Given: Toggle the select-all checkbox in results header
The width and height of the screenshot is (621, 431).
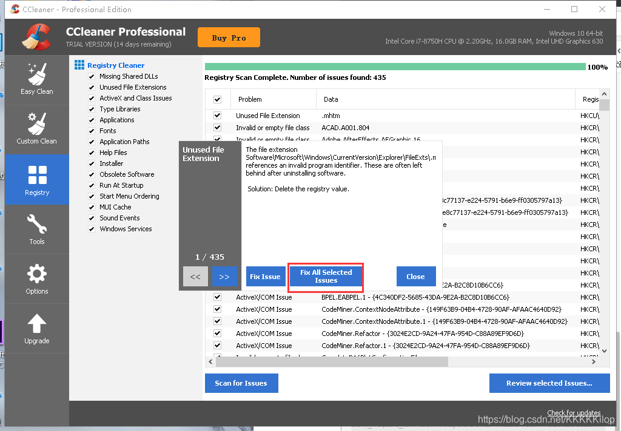Looking at the screenshot, I should [x=218, y=99].
